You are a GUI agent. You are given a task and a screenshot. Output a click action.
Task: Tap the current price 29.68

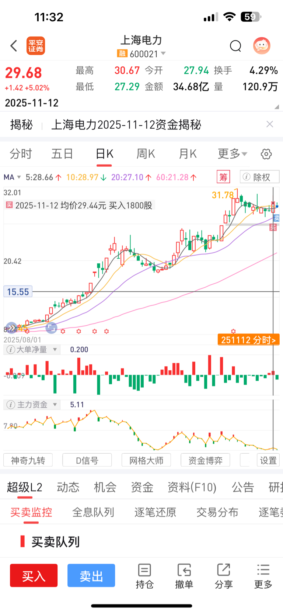[24, 73]
